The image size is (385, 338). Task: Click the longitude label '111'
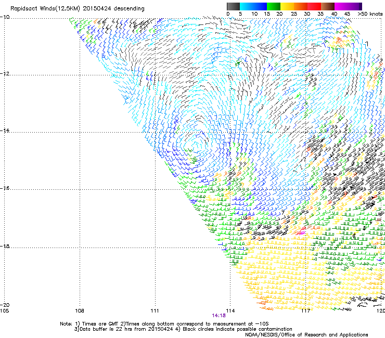coord(155,311)
